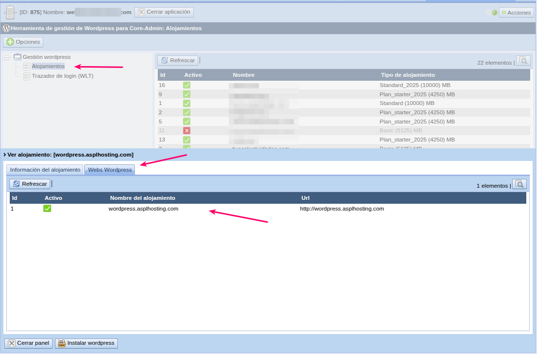Collapse the Gestión wordpress tree node
The width and height of the screenshot is (537, 354).
7,57
